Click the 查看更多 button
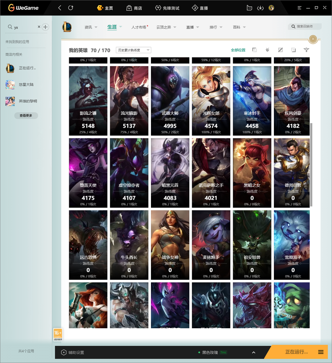The image size is (332, 363). pyautogui.click(x=26, y=116)
